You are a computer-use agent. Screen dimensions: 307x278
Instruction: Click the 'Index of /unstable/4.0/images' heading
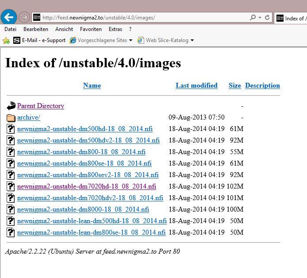(93, 63)
